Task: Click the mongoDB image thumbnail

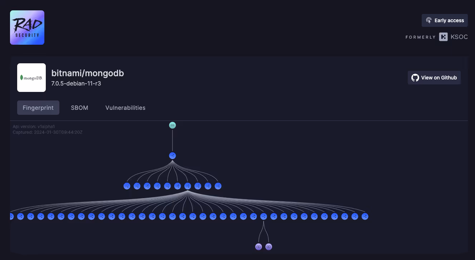Action: 31,78
